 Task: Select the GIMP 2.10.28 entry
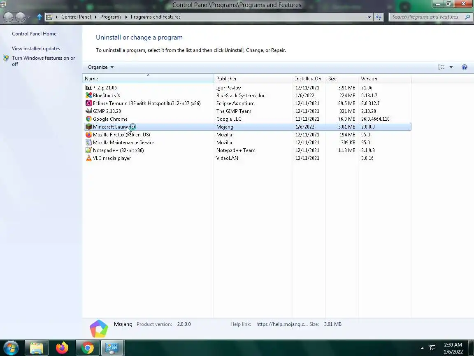click(x=247, y=111)
